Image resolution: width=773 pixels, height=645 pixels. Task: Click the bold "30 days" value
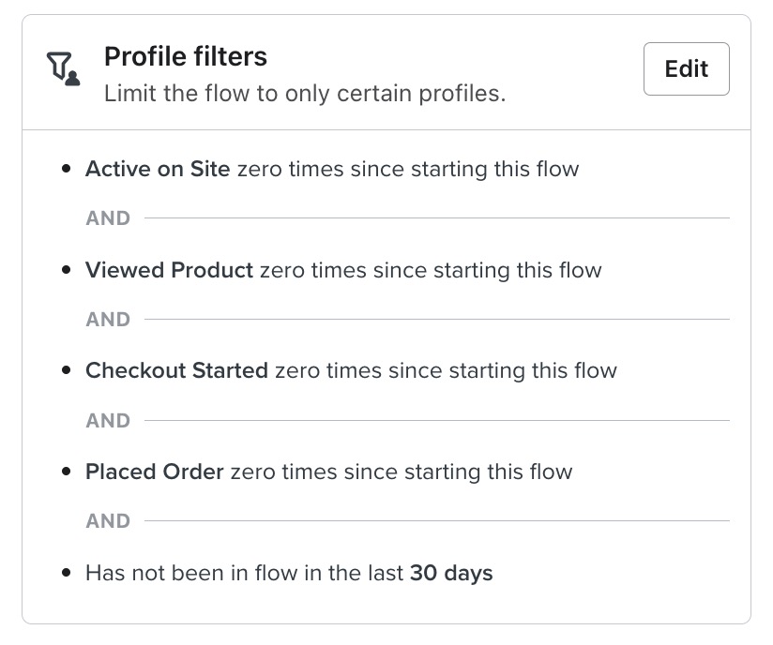pos(451,573)
